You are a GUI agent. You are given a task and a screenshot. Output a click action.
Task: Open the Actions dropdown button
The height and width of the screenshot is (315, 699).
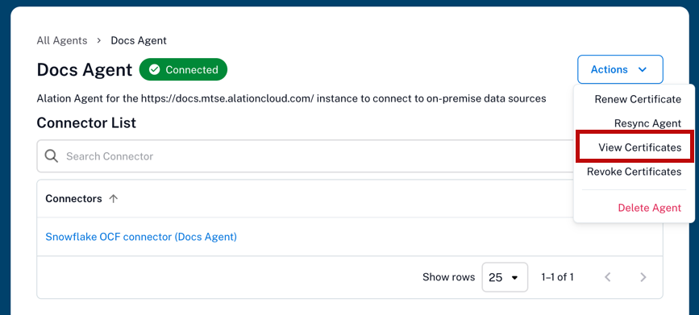point(620,69)
